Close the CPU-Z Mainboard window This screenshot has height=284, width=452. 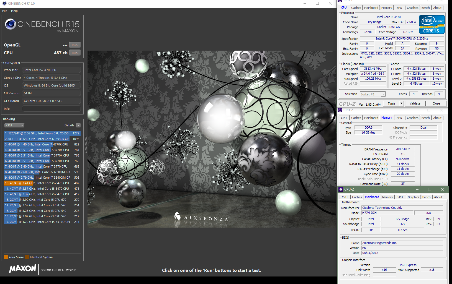[442, 189]
